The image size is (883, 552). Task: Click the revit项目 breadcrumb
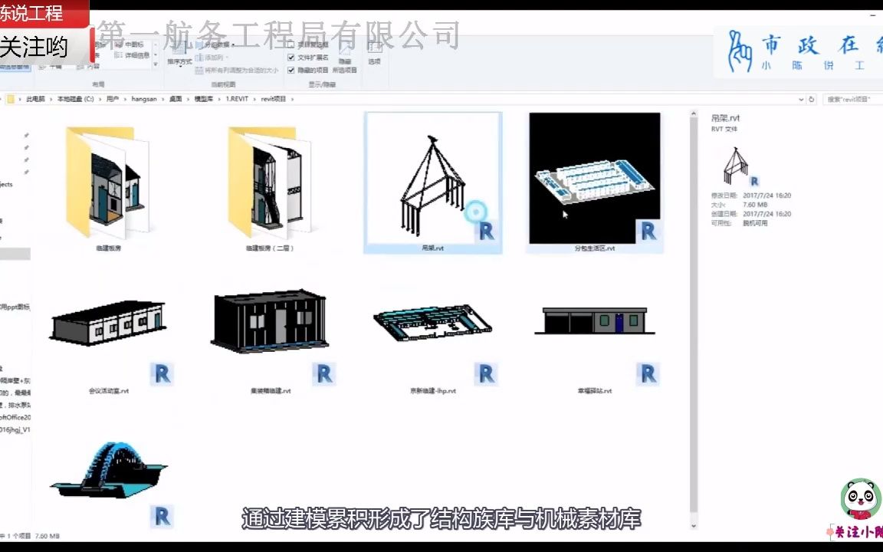tap(273, 99)
